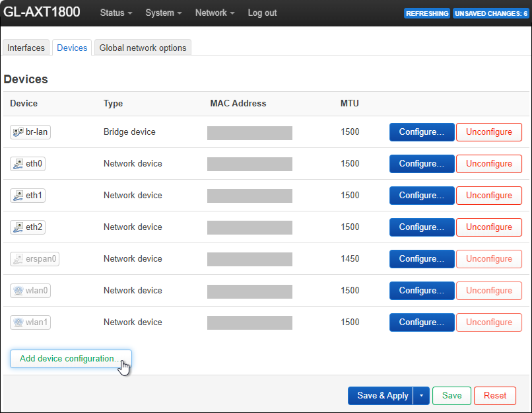Open the Global network options tab

tap(143, 48)
